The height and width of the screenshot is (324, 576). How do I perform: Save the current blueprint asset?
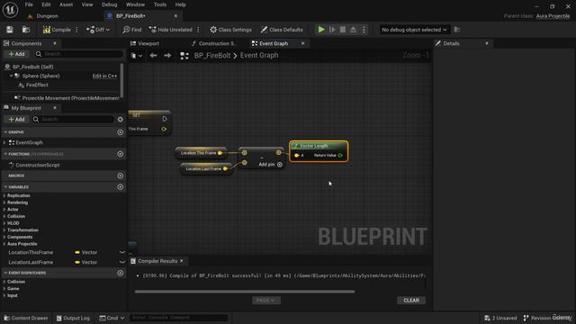coord(10,30)
